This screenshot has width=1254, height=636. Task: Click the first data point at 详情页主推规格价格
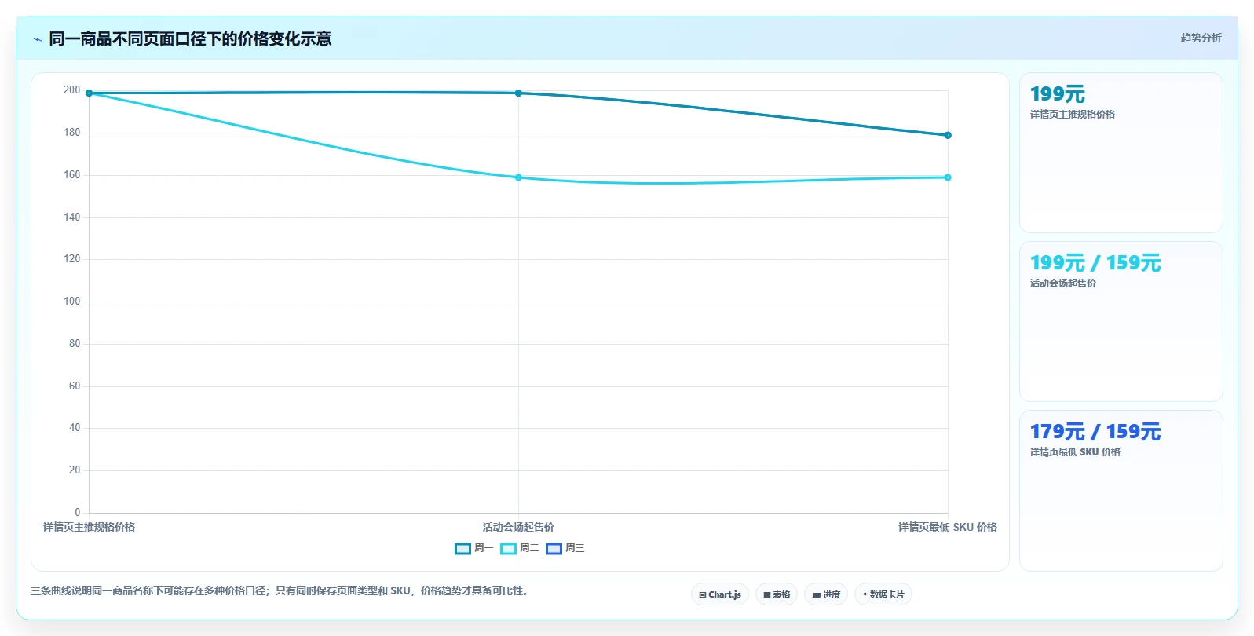pos(89,93)
